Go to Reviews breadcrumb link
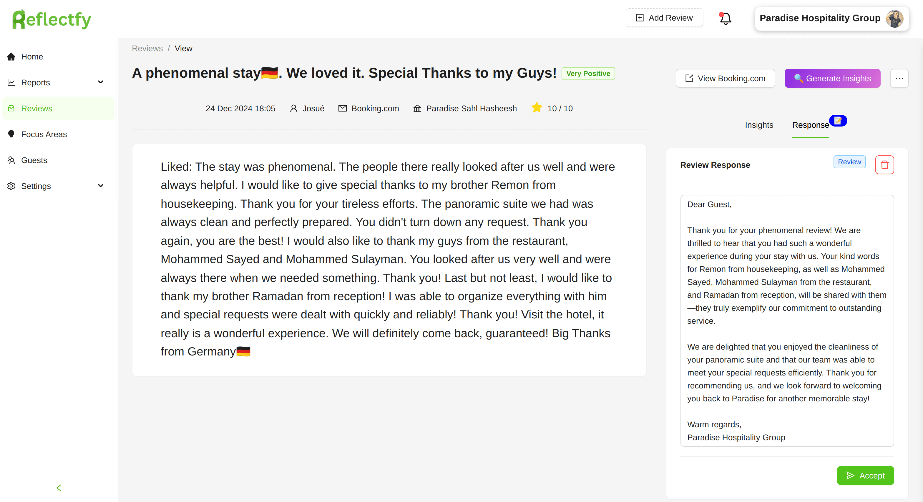This screenshot has width=923, height=502. [147, 48]
